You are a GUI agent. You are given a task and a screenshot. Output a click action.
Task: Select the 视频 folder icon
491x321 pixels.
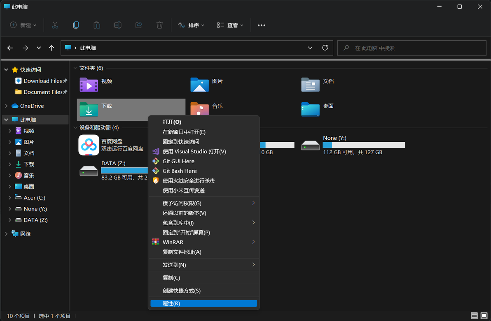pos(89,85)
